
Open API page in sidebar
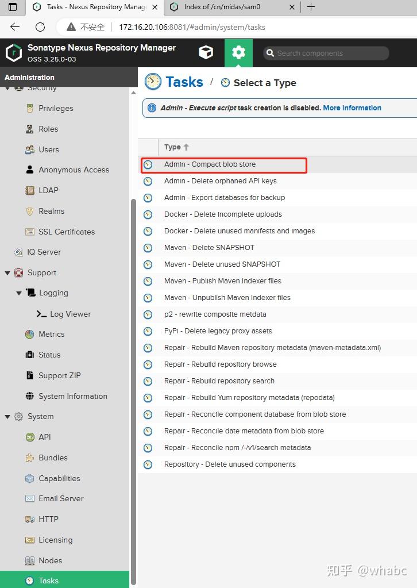tap(45, 437)
